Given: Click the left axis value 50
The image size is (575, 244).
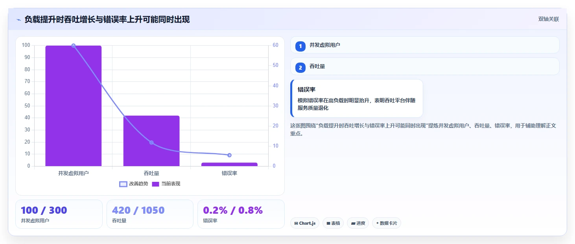Looking at the screenshot, I should 27,106.
